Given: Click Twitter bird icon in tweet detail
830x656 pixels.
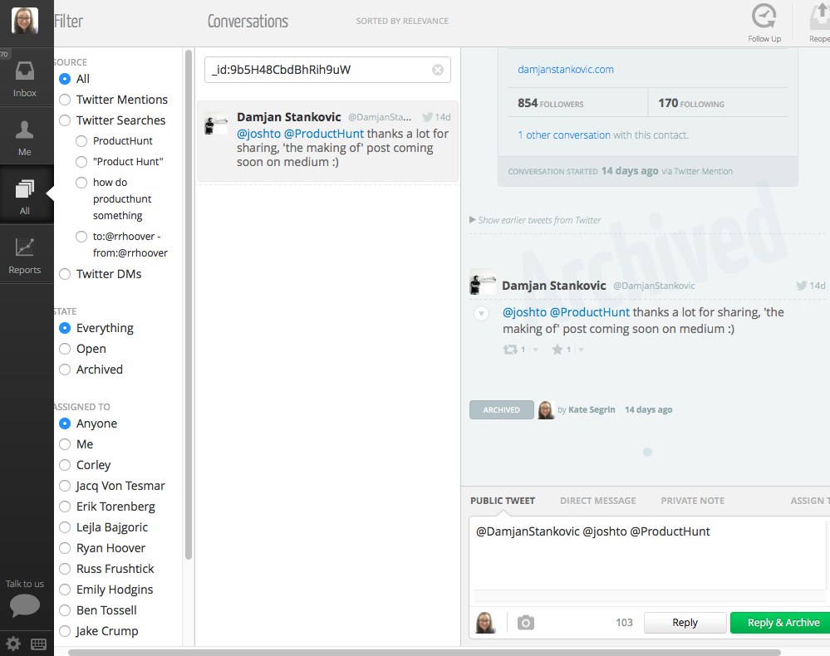Looking at the screenshot, I should 802,286.
